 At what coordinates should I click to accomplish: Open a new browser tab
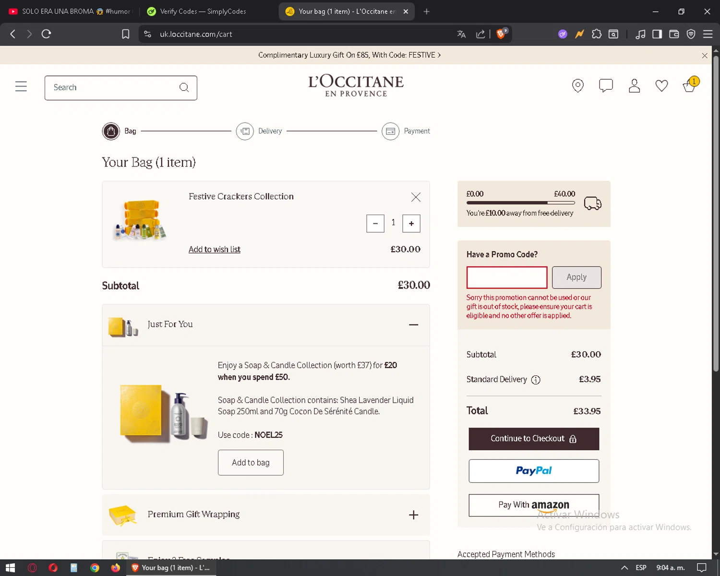coord(426,12)
